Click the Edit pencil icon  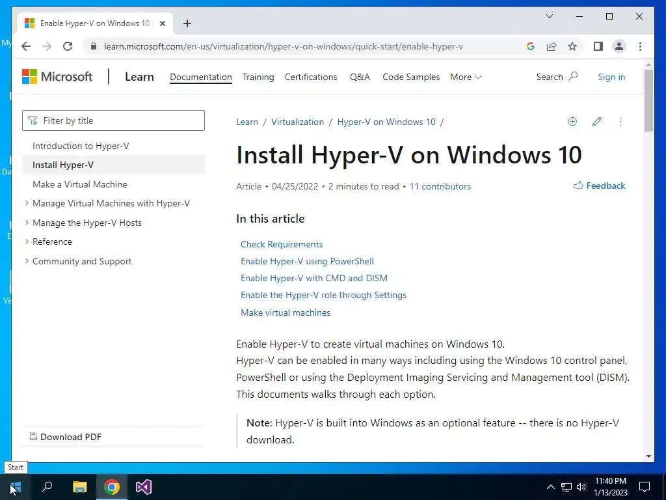(x=596, y=122)
